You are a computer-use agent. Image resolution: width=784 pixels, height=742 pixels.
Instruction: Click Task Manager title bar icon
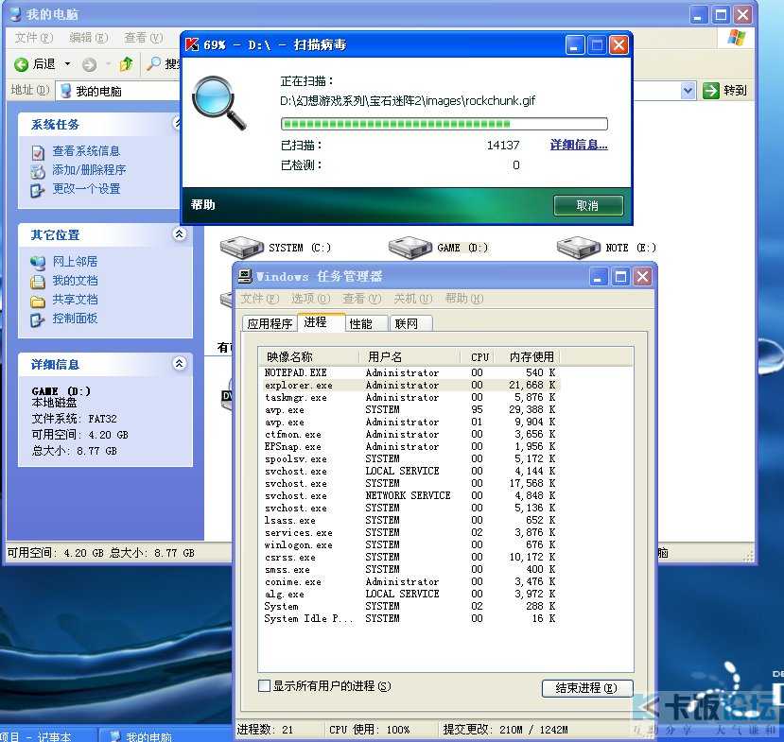tap(245, 276)
